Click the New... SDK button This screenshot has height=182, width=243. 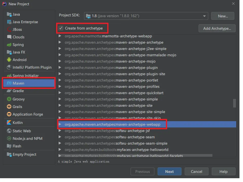pos(223,16)
